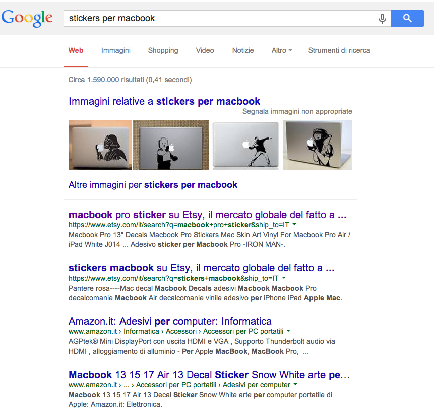The height and width of the screenshot is (413, 434).
Task: Open the Lego figure MacBook sticker thumbnail
Action: pyautogui.click(x=171, y=145)
